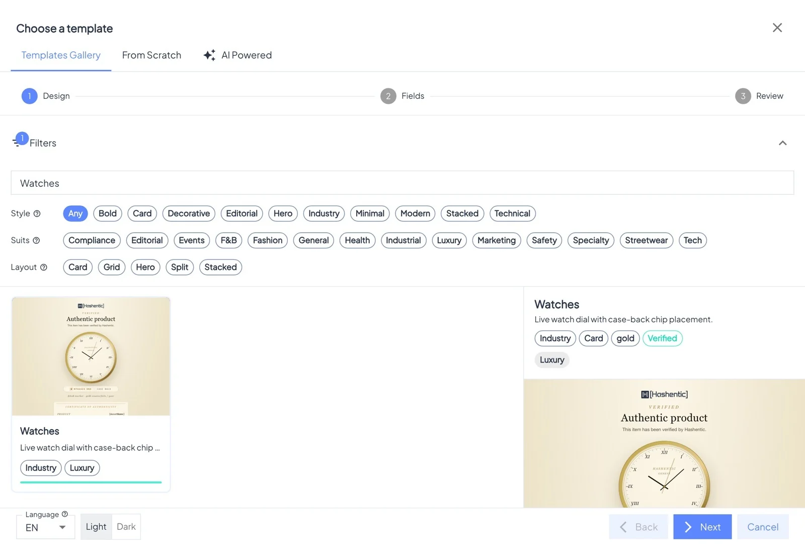Click the large Watches preview image

point(664,443)
